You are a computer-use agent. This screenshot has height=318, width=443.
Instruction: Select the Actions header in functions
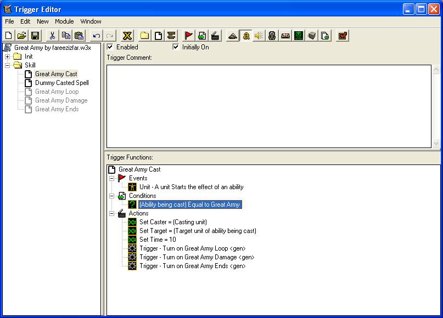pos(138,213)
